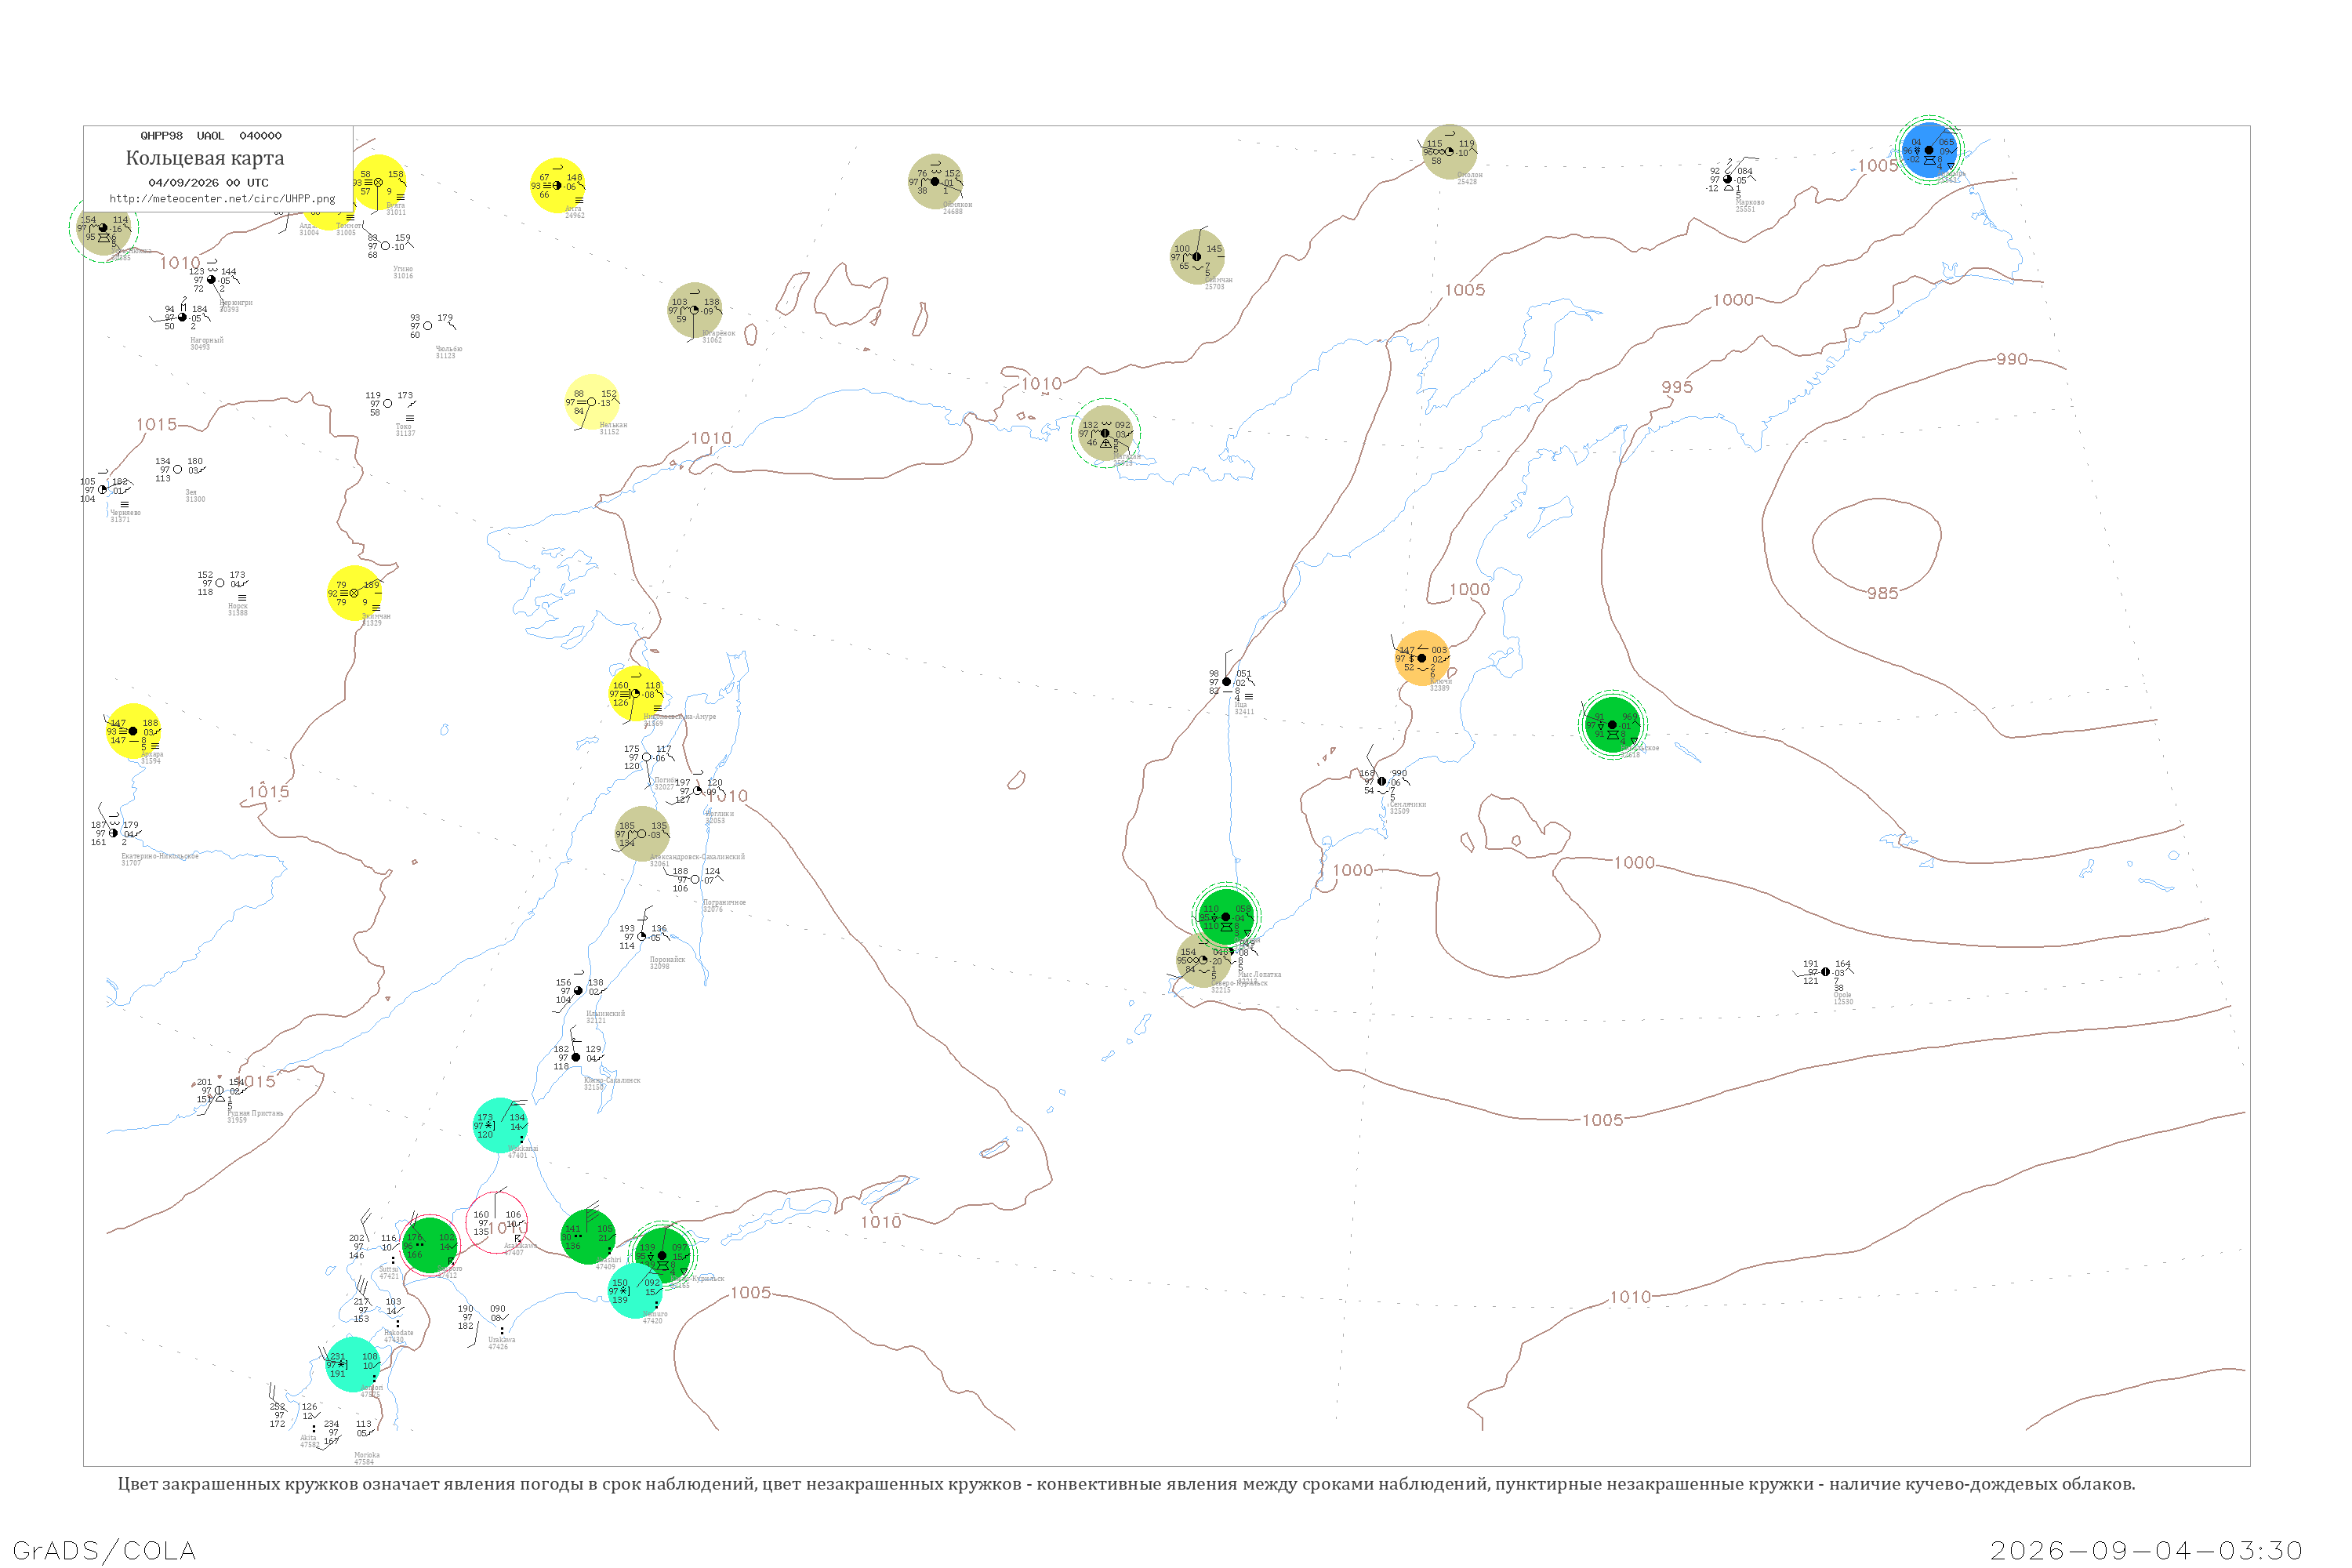Click the GrADS/COLA footer label
Viewport: 2352px width, 1568px height.
click(x=104, y=1551)
